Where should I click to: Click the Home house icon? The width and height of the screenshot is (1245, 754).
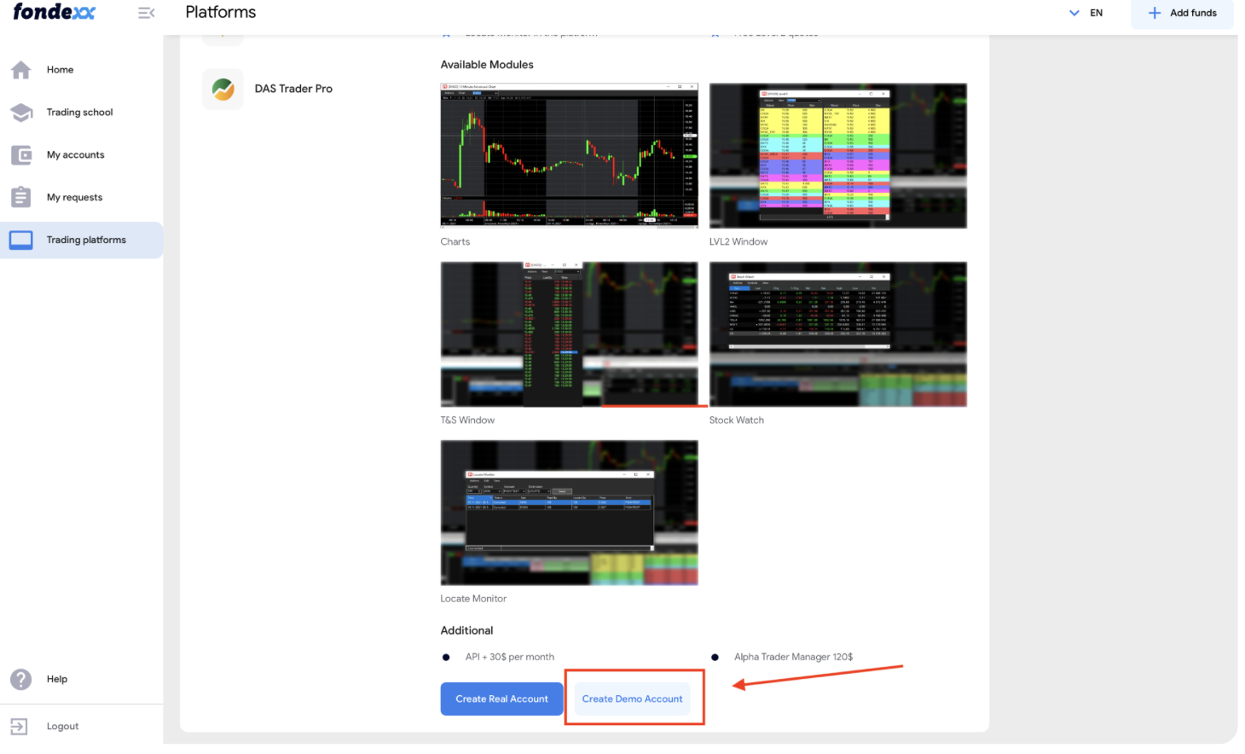tap(21, 70)
